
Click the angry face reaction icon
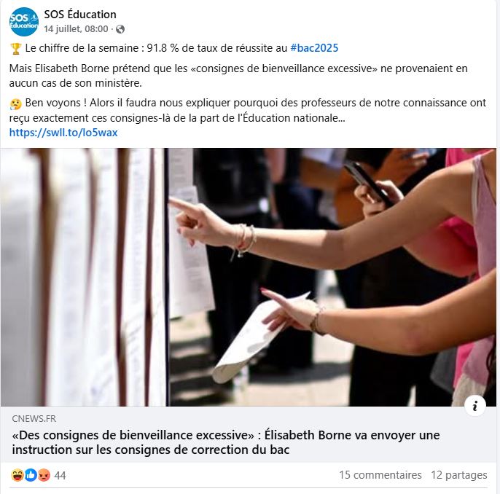tap(44, 475)
